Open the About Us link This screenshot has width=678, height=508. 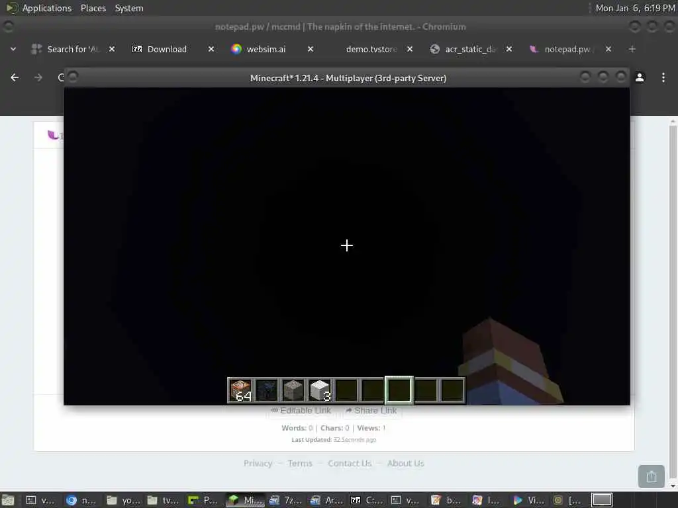click(x=406, y=464)
